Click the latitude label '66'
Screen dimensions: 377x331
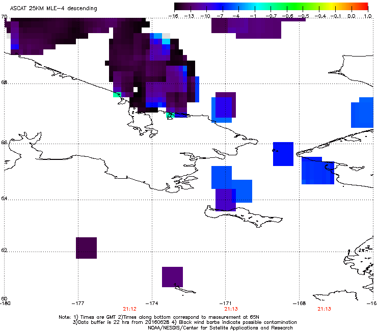[x=4, y=143]
